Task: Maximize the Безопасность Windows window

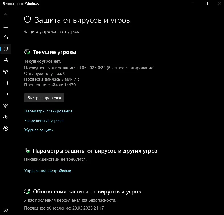Action: (206, 3)
